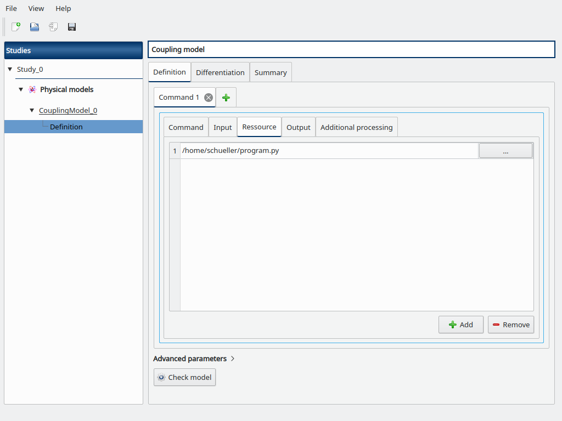Switch to the Differentiation tab
Viewport: 562px width, 421px height.
pos(220,72)
